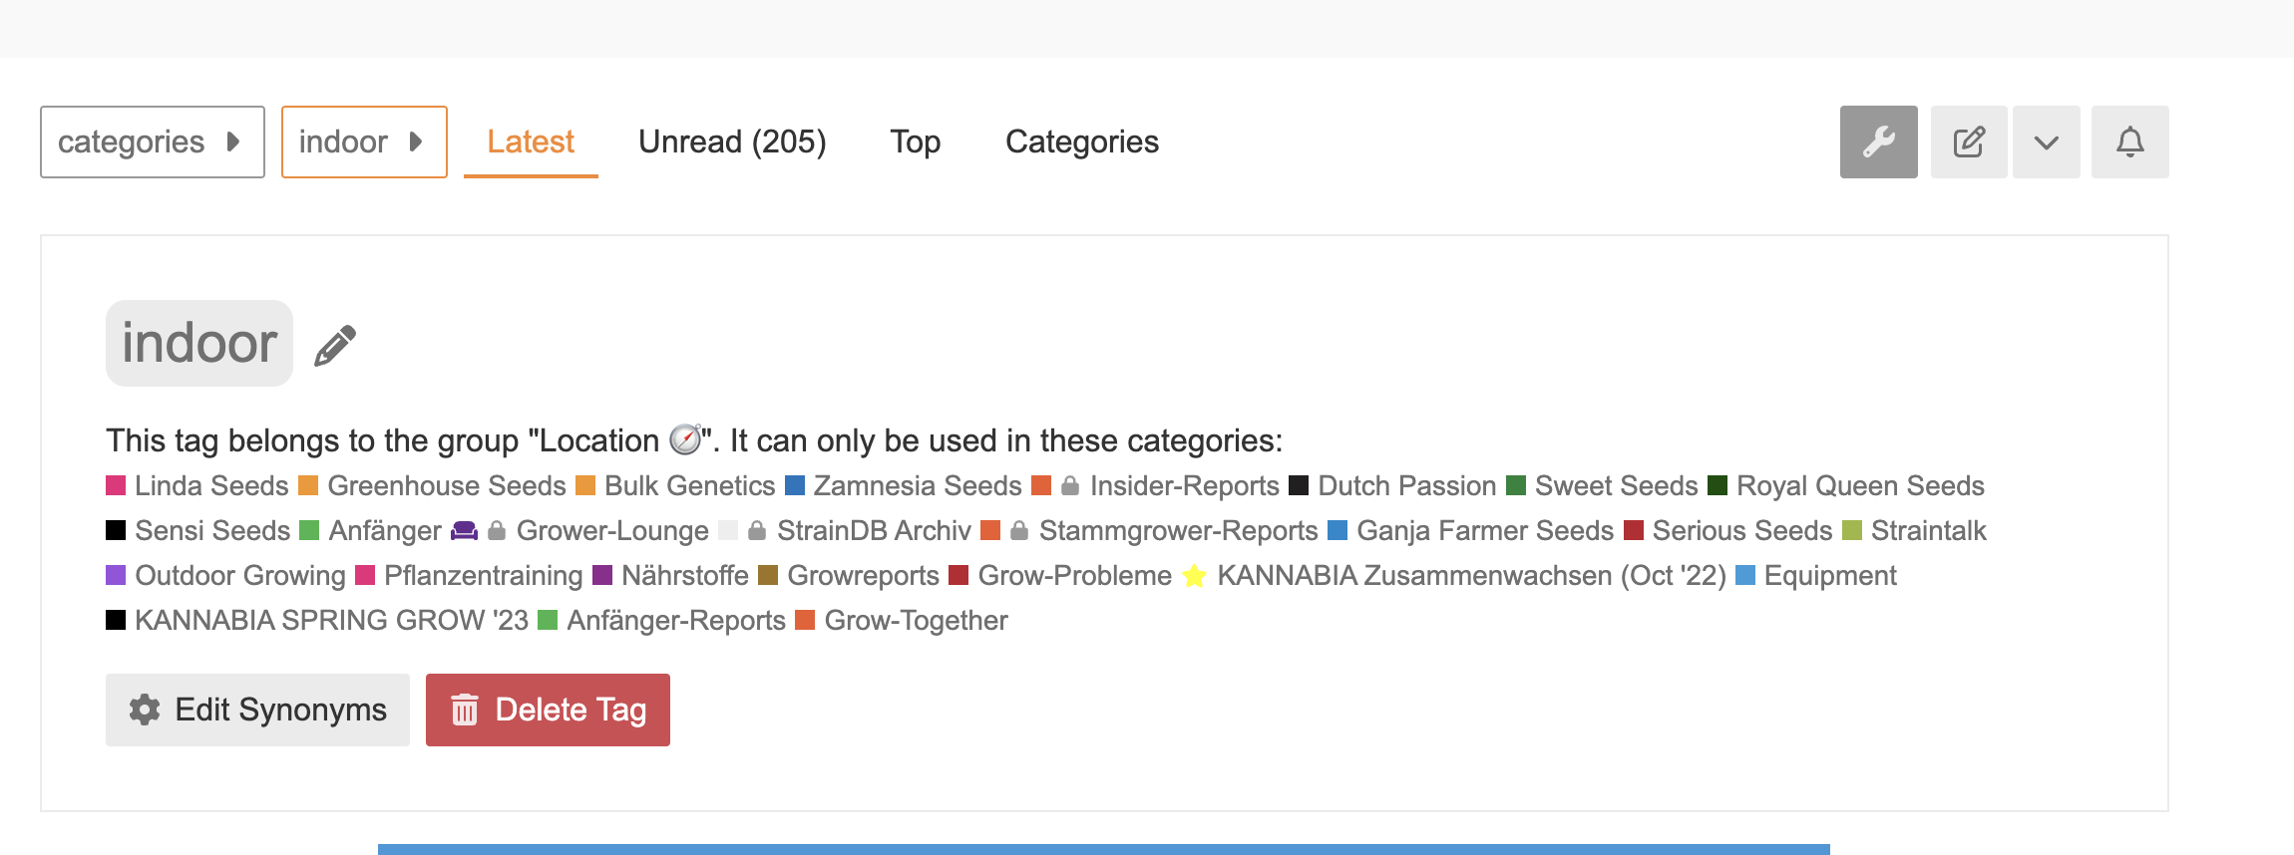Select the Latest tab
Viewport: 2294px width, 855px height.
pos(531,142)
